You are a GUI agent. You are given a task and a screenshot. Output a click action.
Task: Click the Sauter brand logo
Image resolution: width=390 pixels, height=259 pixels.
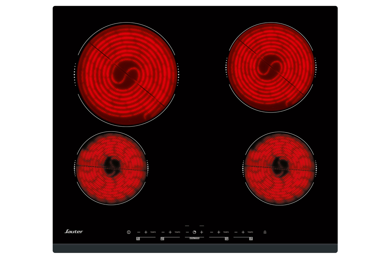[x=74, y=231]
